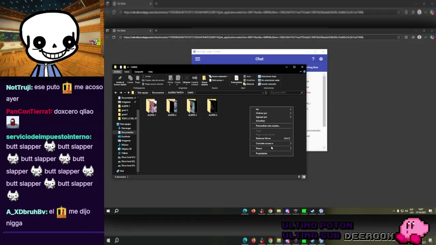The image size is (436, 245).
Task: Click the Anclar al Acceso rápido pin icon
Action: [x=120, y=78]
